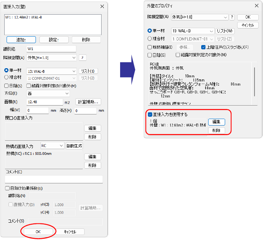
Task: Uncheck 上階住戸のスラブあり(F)
Action: coord(204,47)
